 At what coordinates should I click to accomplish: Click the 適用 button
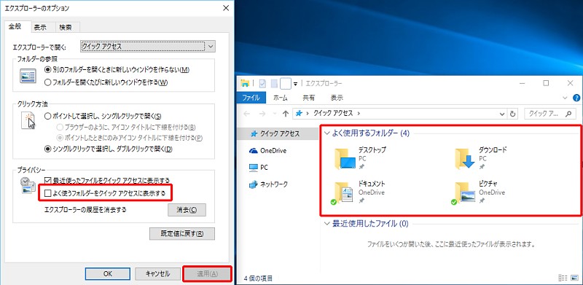[x=208, y=274]
